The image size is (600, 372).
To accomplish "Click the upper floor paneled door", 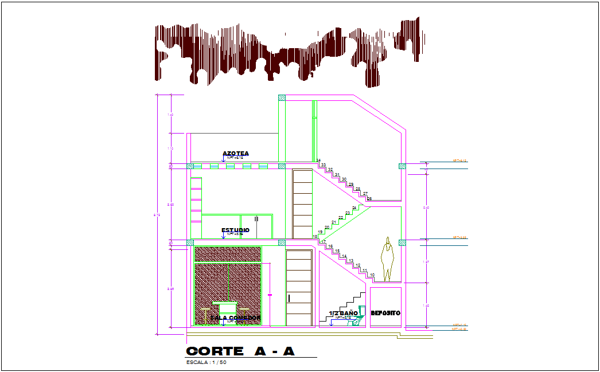I will pyautogui.click(x=302, y=203).
